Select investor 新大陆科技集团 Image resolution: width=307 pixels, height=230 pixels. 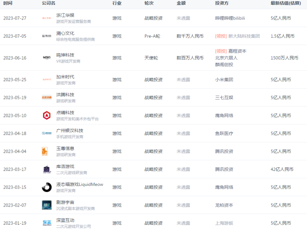tap(244, 36)
